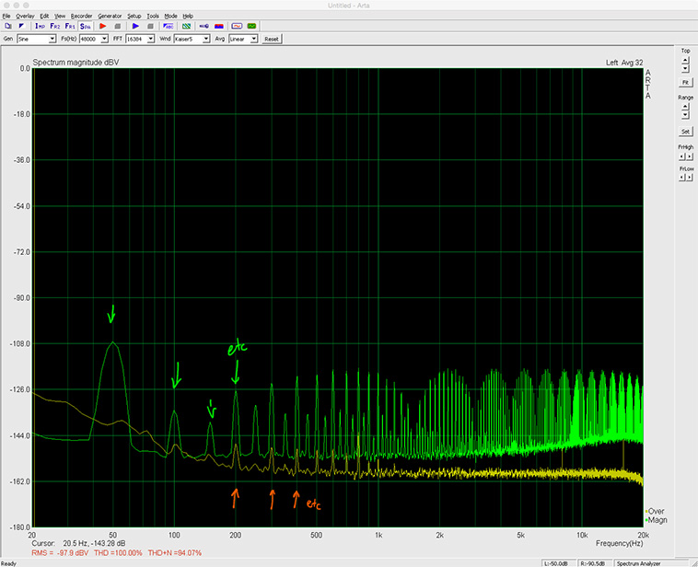Click the 'Left Avg:32' label above graph
Viewport: 698px width, 567px height.
(x=624, y=63)
